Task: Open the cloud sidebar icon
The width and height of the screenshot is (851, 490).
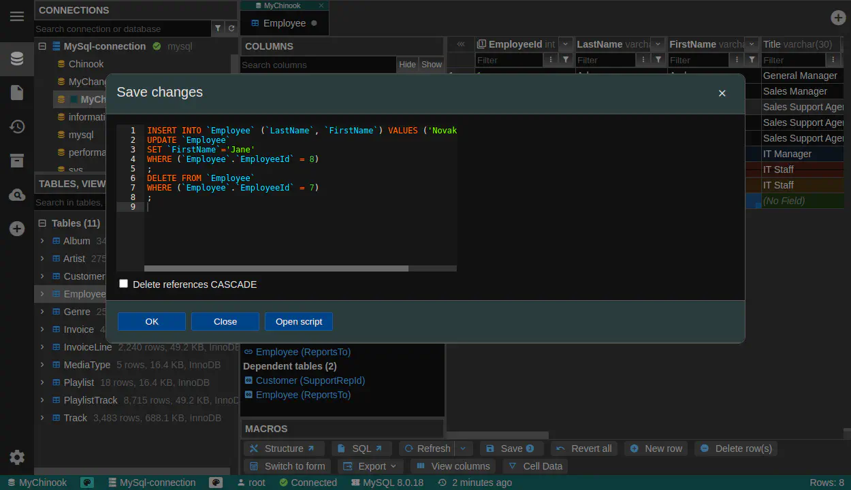Action: click(x=17, y=195)
